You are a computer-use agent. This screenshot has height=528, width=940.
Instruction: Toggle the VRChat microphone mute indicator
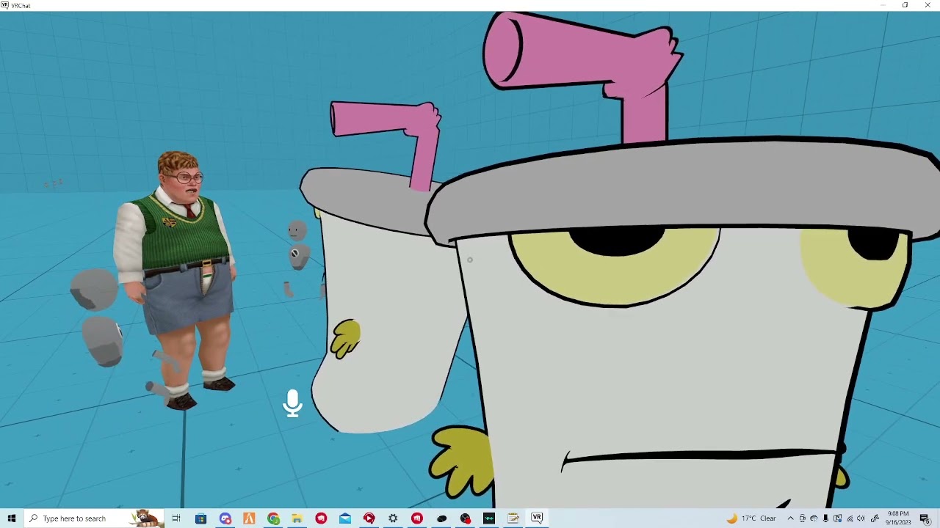click(x=293, y=403)
